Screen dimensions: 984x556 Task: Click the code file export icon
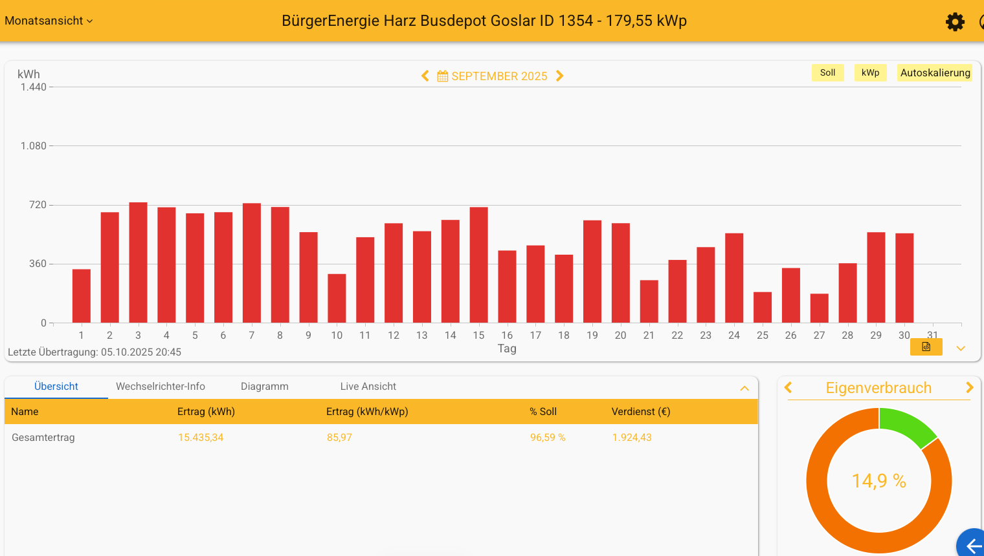coord(926,347)
